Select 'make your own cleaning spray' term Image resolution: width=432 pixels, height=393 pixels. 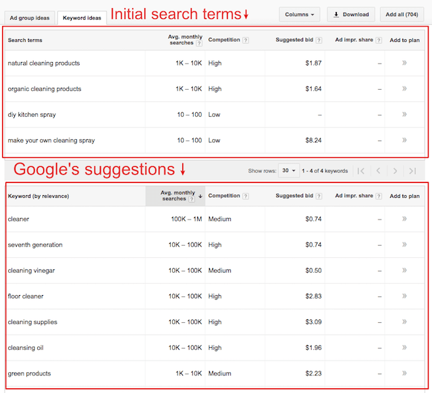pyautogui.click(x=51, y=140)
